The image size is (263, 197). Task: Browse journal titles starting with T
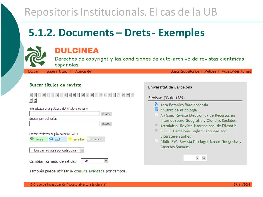114,95
